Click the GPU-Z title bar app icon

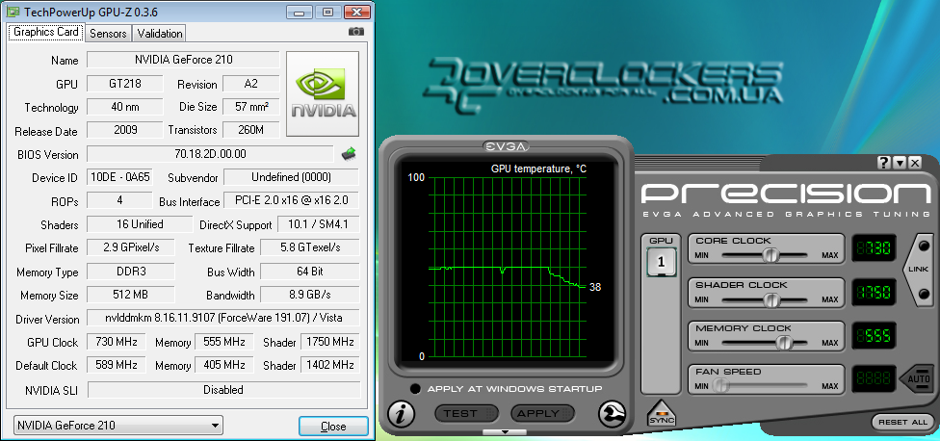(13, 12)
